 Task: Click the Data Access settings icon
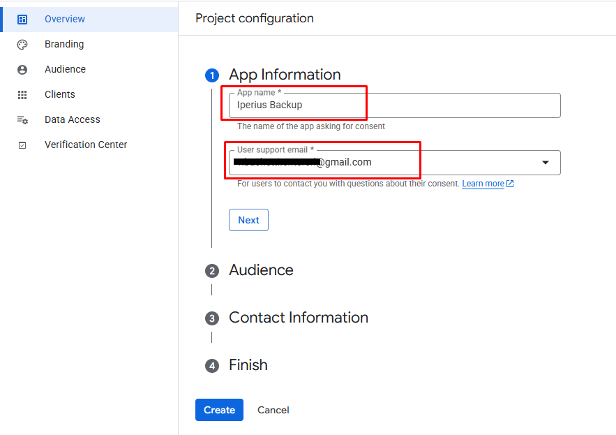pos(22,120)
